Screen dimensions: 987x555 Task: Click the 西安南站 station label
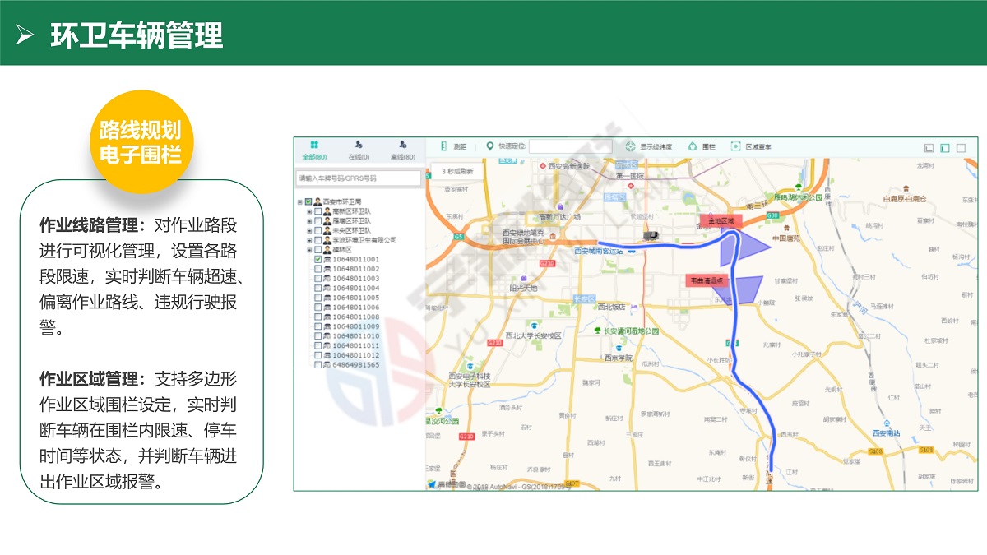pos(886,432)
